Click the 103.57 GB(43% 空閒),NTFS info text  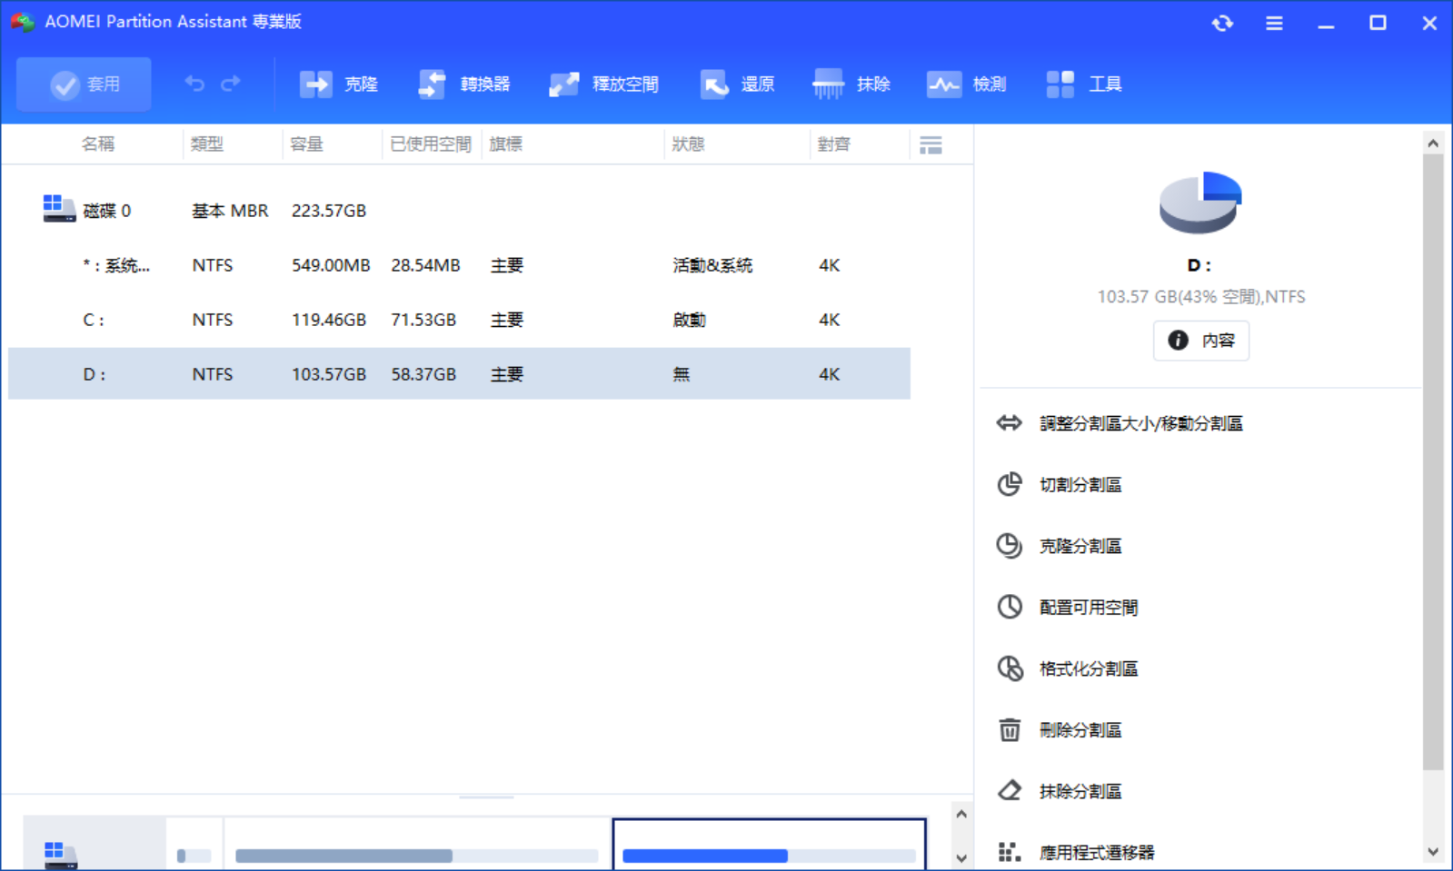point(1200,297)
